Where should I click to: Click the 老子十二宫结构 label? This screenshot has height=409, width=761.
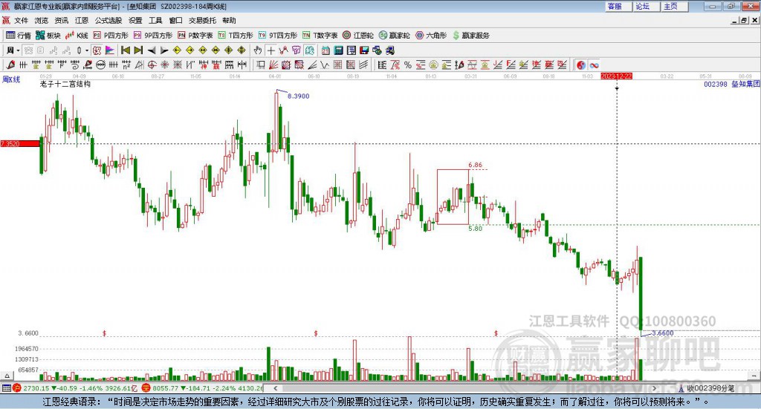point(65,84)
